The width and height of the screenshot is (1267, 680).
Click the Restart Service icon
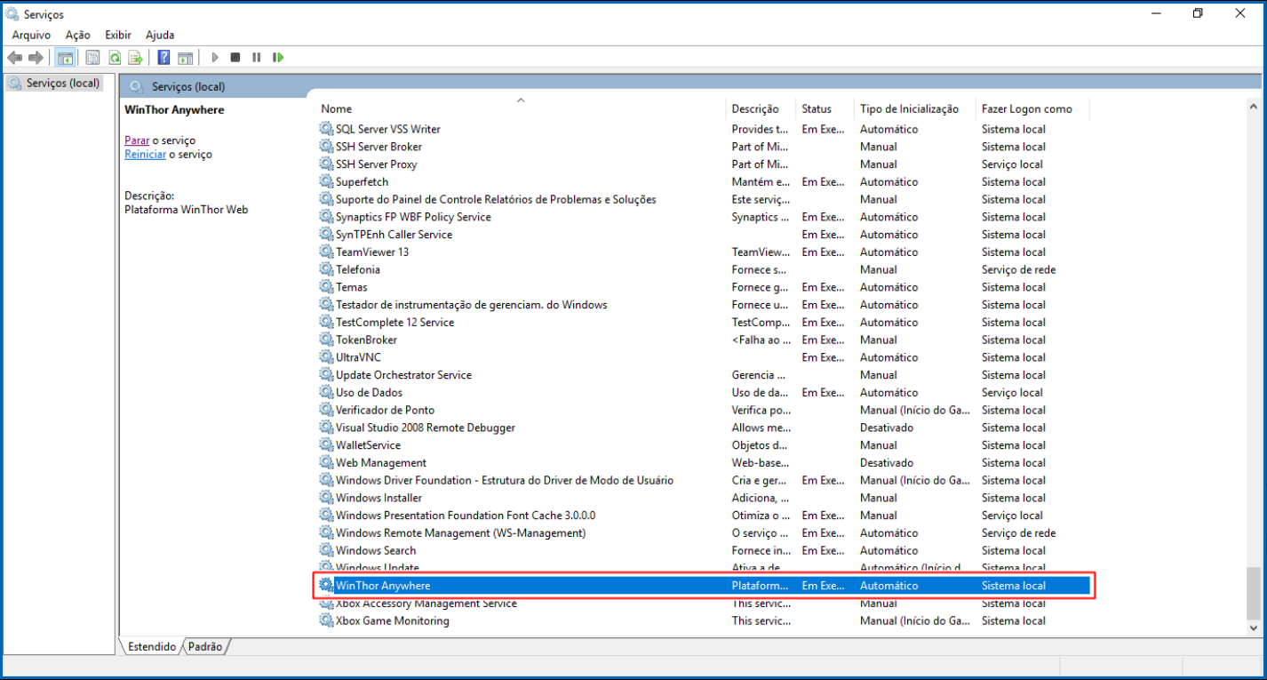click(x=278, y=58)
